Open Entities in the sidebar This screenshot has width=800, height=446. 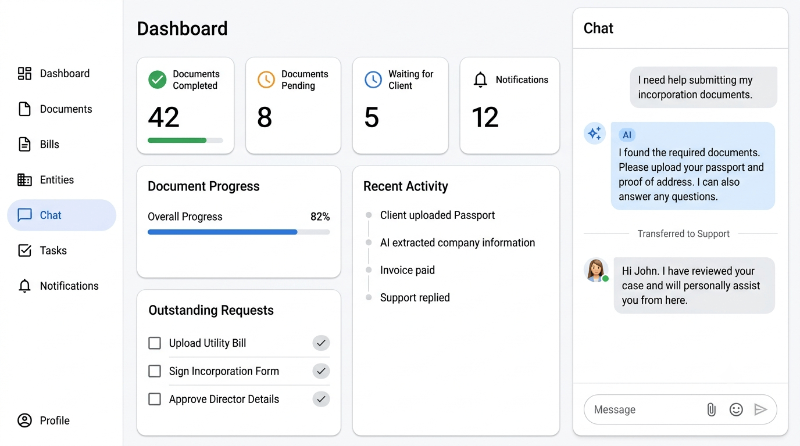62,179
